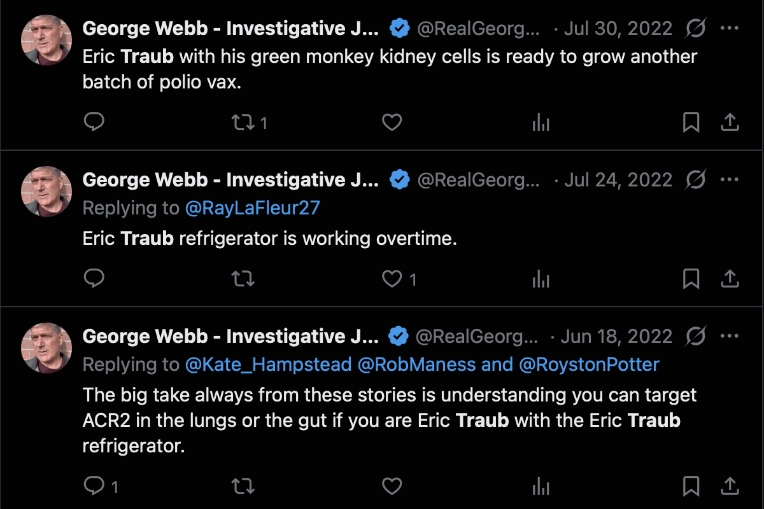Image resolution: width=764 pixels, height=509 pixels.
Task: View analytics for the Jul 30 tweet
Action: (541, 122)
